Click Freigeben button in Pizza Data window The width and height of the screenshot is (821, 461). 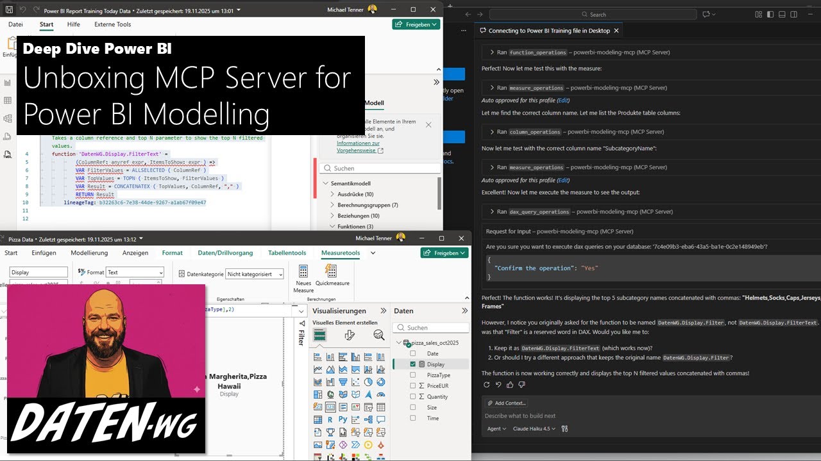[x=444, y=253]
